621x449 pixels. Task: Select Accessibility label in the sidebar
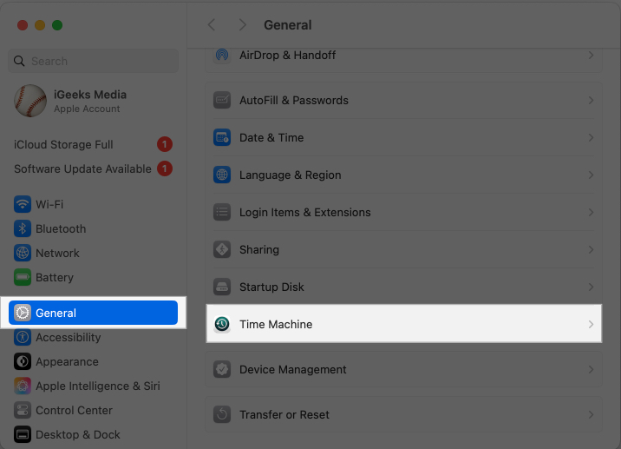tap(69, 338)
